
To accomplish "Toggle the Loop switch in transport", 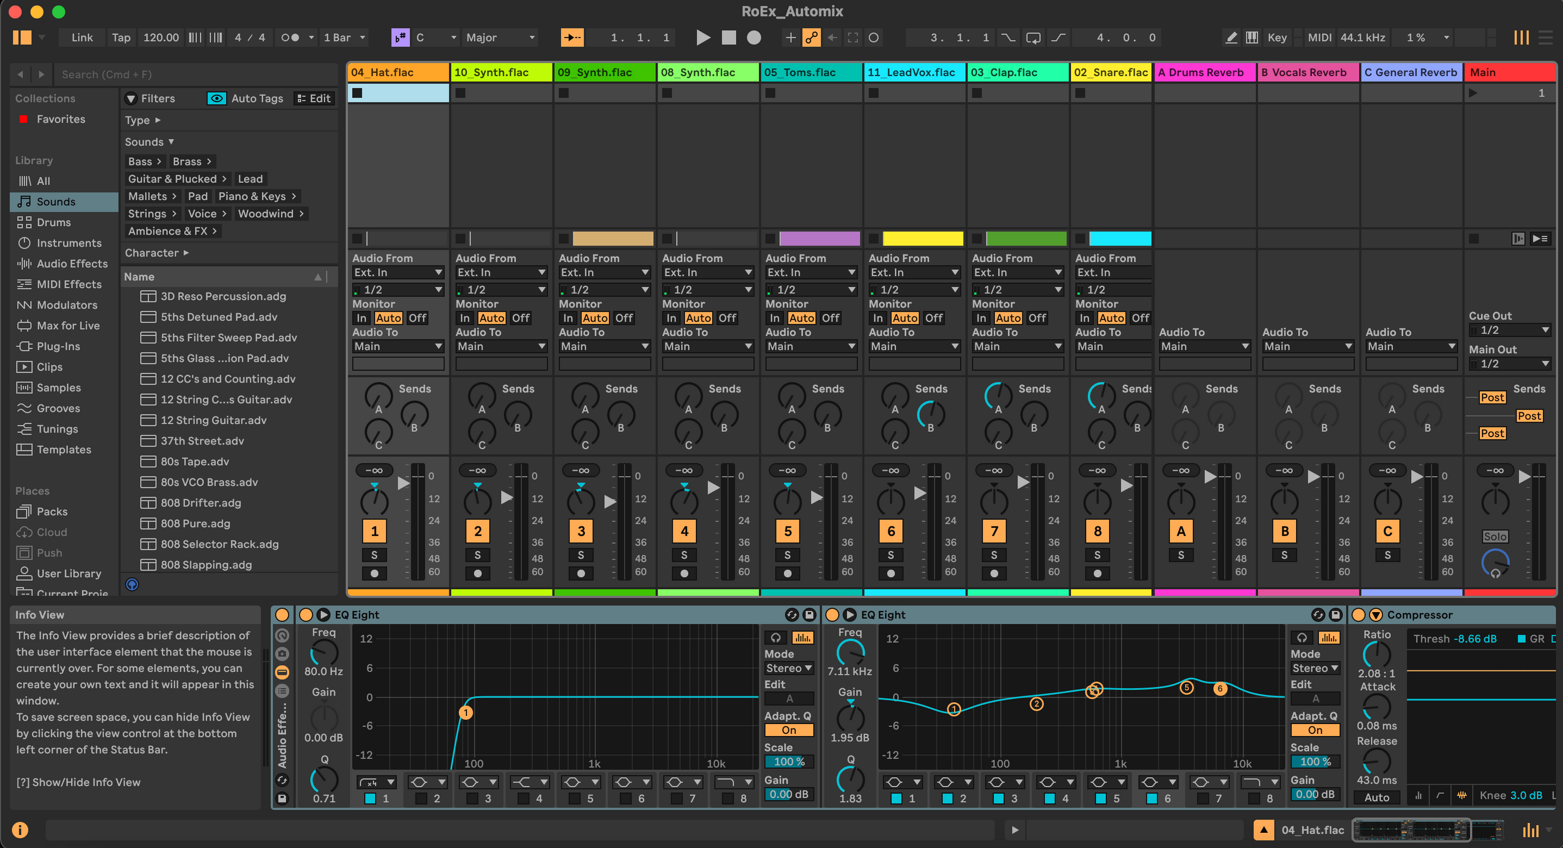I will point(1033,38).
